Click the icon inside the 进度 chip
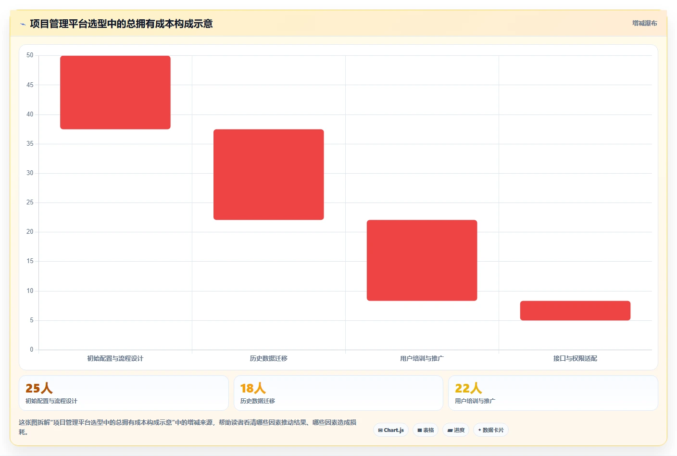The height and width of the screenshot is (456, 677). pyautogui.click(x=450, y=431)
